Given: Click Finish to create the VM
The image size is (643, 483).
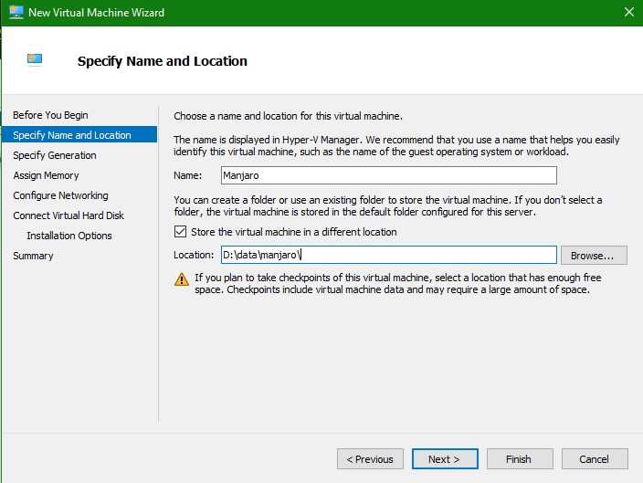Looking at the screenshot, I should (x=519, y=458).
